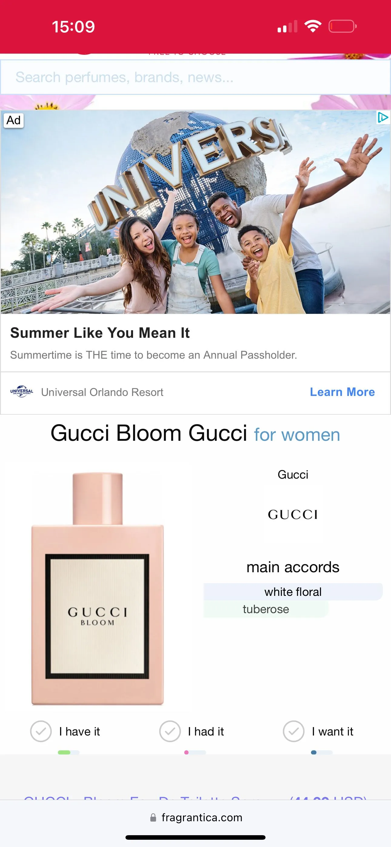391x847 pixels.
Task: Focus the Search perfumes, brands, news field
Action: click(195, 77)
